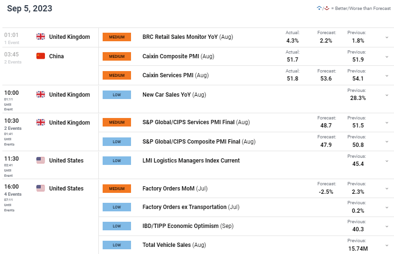
Task: Expand New Car Sales YoY row
Action: click(x=386, y=95)
